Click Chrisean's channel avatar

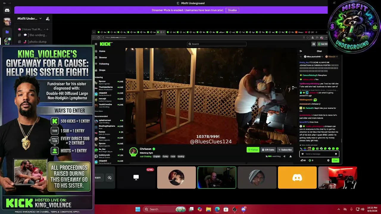(133, 152)
